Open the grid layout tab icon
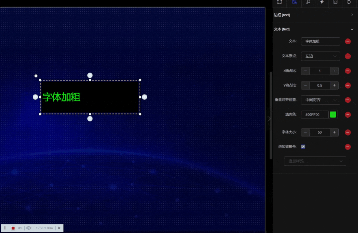Screen dimensions: 358x233 (x=335, y=2)
